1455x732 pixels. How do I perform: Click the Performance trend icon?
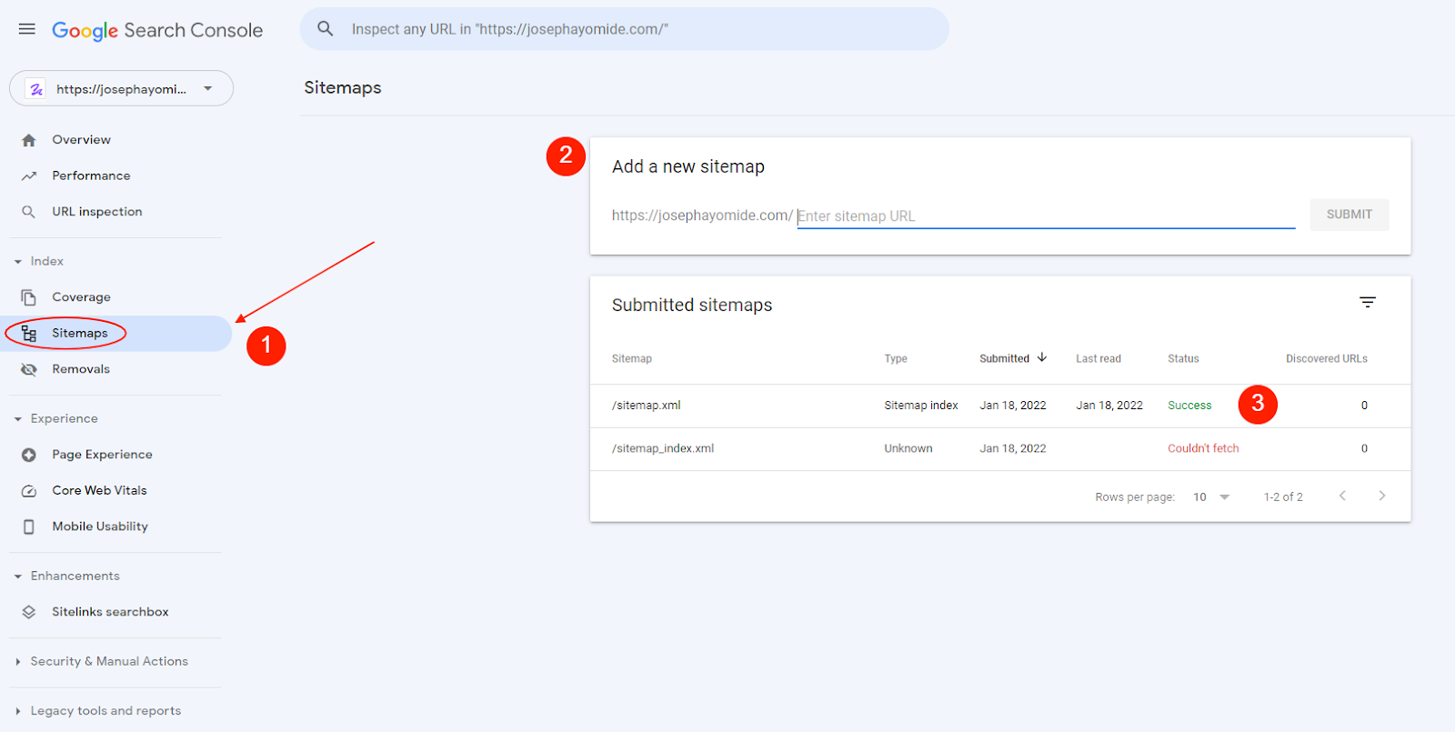[29, 176]
